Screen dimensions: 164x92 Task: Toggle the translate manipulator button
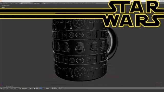[41, 88]
